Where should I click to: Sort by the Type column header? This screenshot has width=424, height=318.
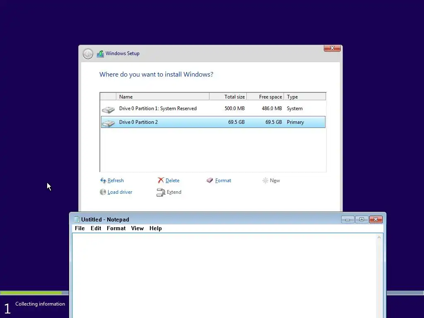[x=305, y=96]
